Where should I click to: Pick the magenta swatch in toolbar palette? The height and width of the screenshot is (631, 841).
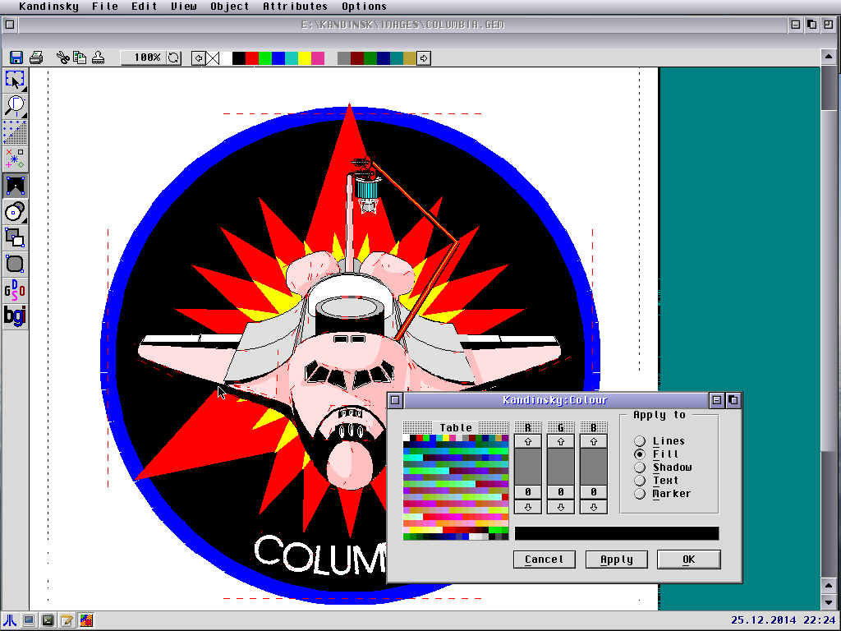[x=318, y=58]
